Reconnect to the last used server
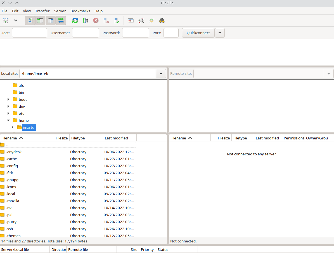334x271 pixels. pyautogui.click(x=117, y=20)
